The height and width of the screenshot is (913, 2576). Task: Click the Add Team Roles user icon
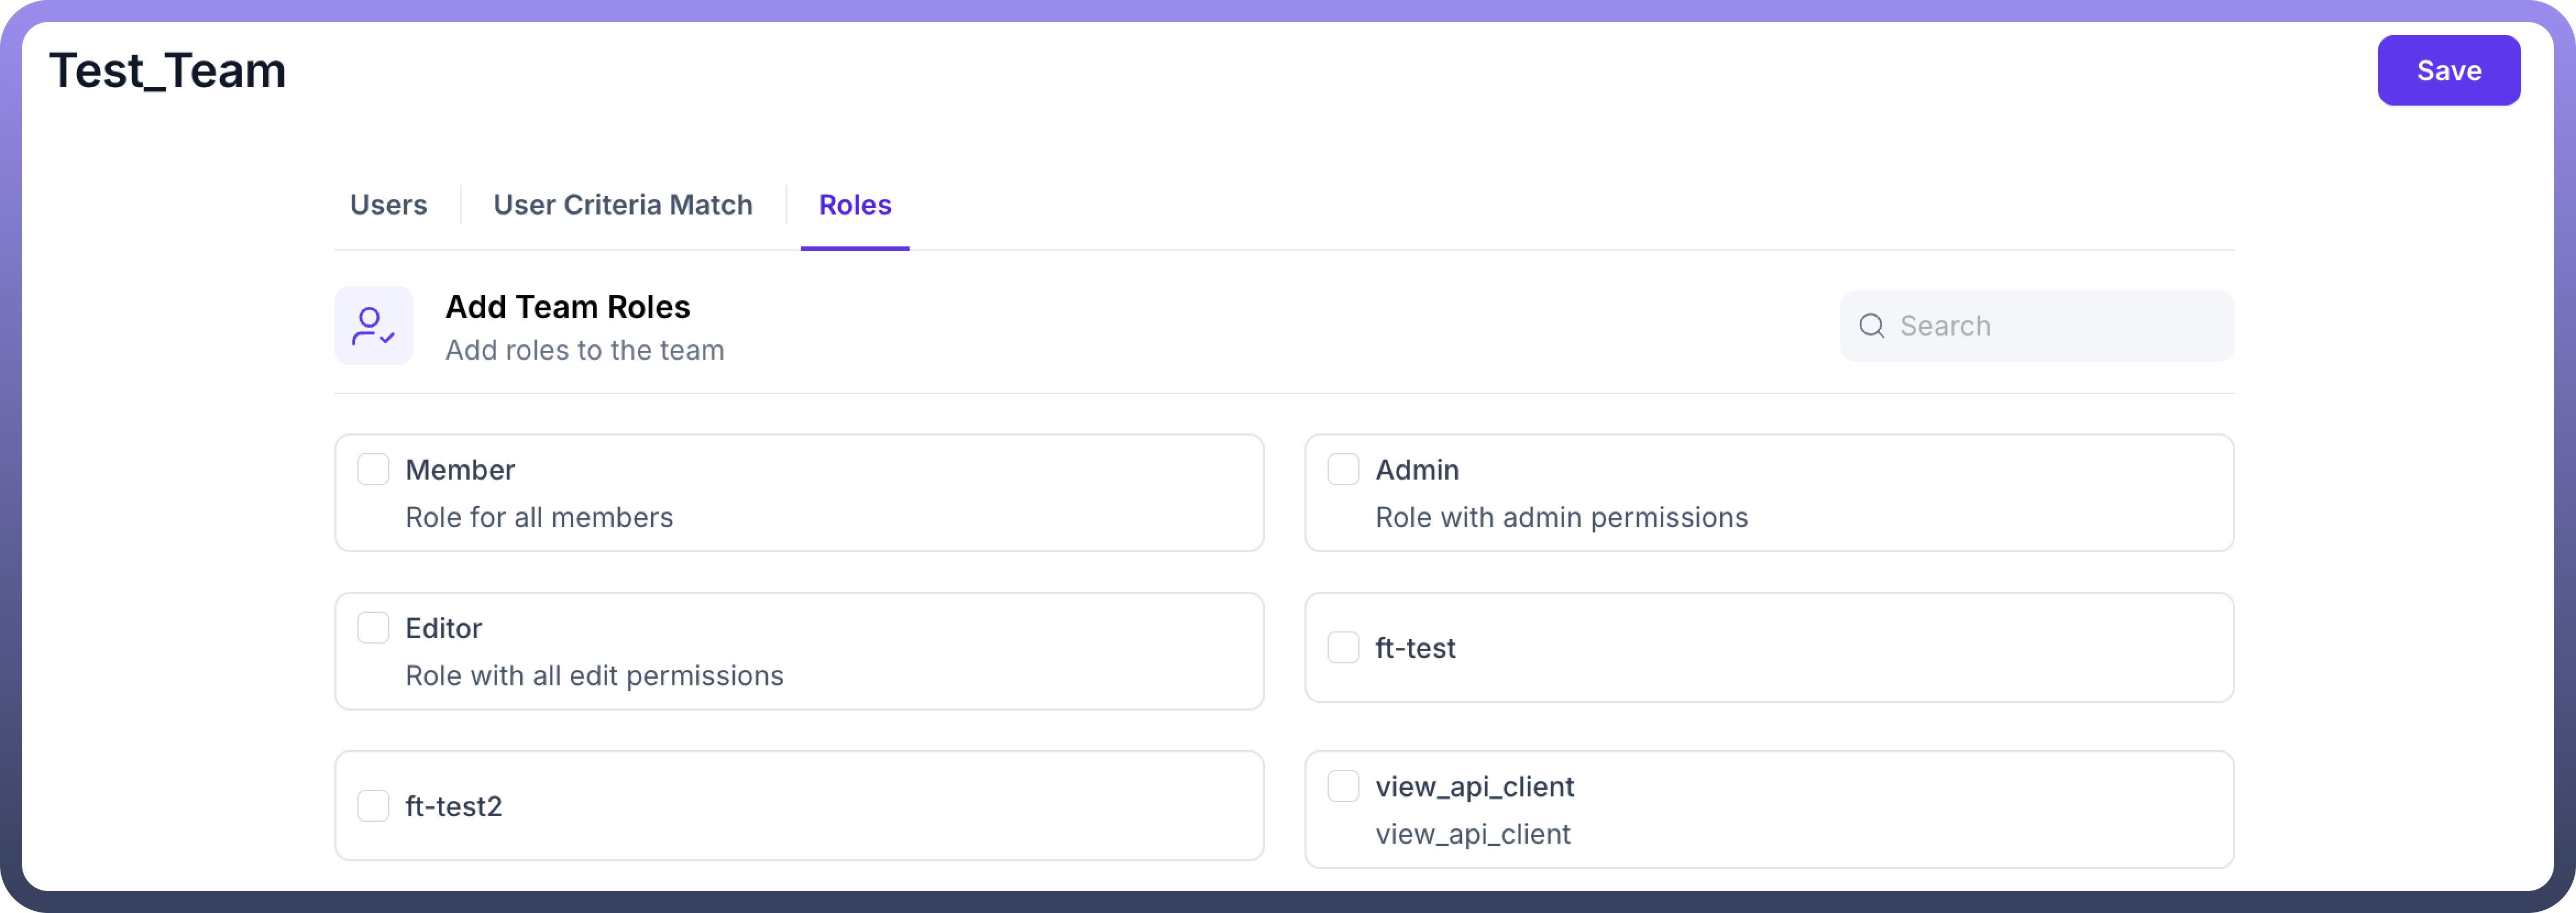[x=373, y=326]
